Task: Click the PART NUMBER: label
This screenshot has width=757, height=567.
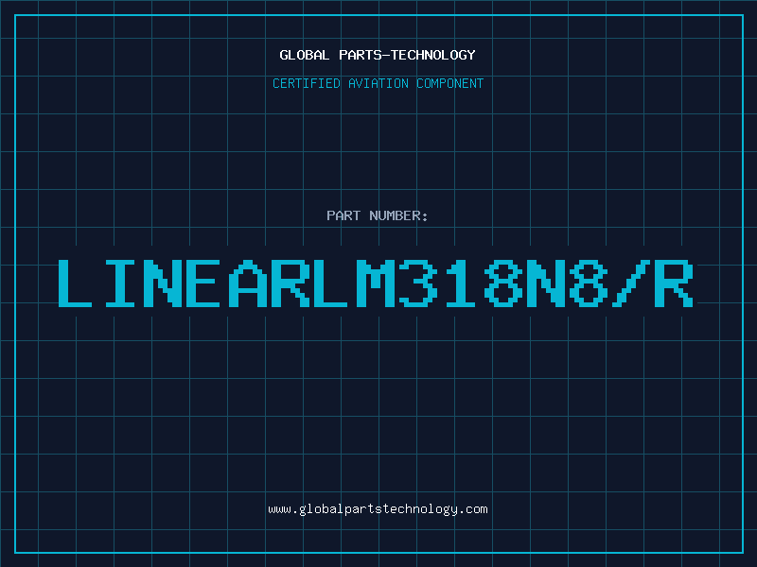Action: 378,215
